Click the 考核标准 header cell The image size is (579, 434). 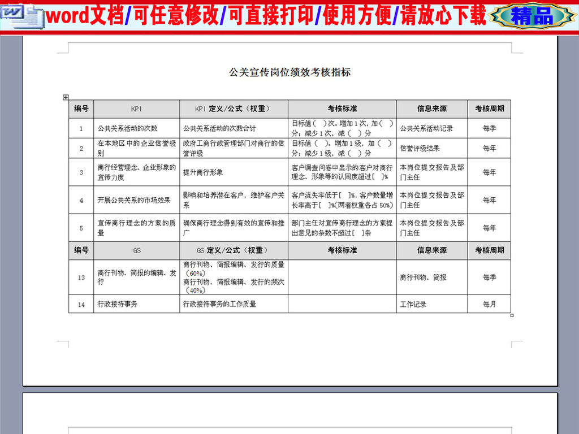coord(342,109)
